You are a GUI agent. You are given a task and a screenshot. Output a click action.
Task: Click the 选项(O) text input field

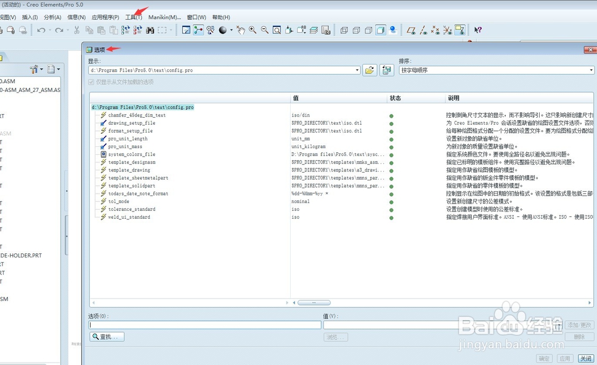point(205,325)
